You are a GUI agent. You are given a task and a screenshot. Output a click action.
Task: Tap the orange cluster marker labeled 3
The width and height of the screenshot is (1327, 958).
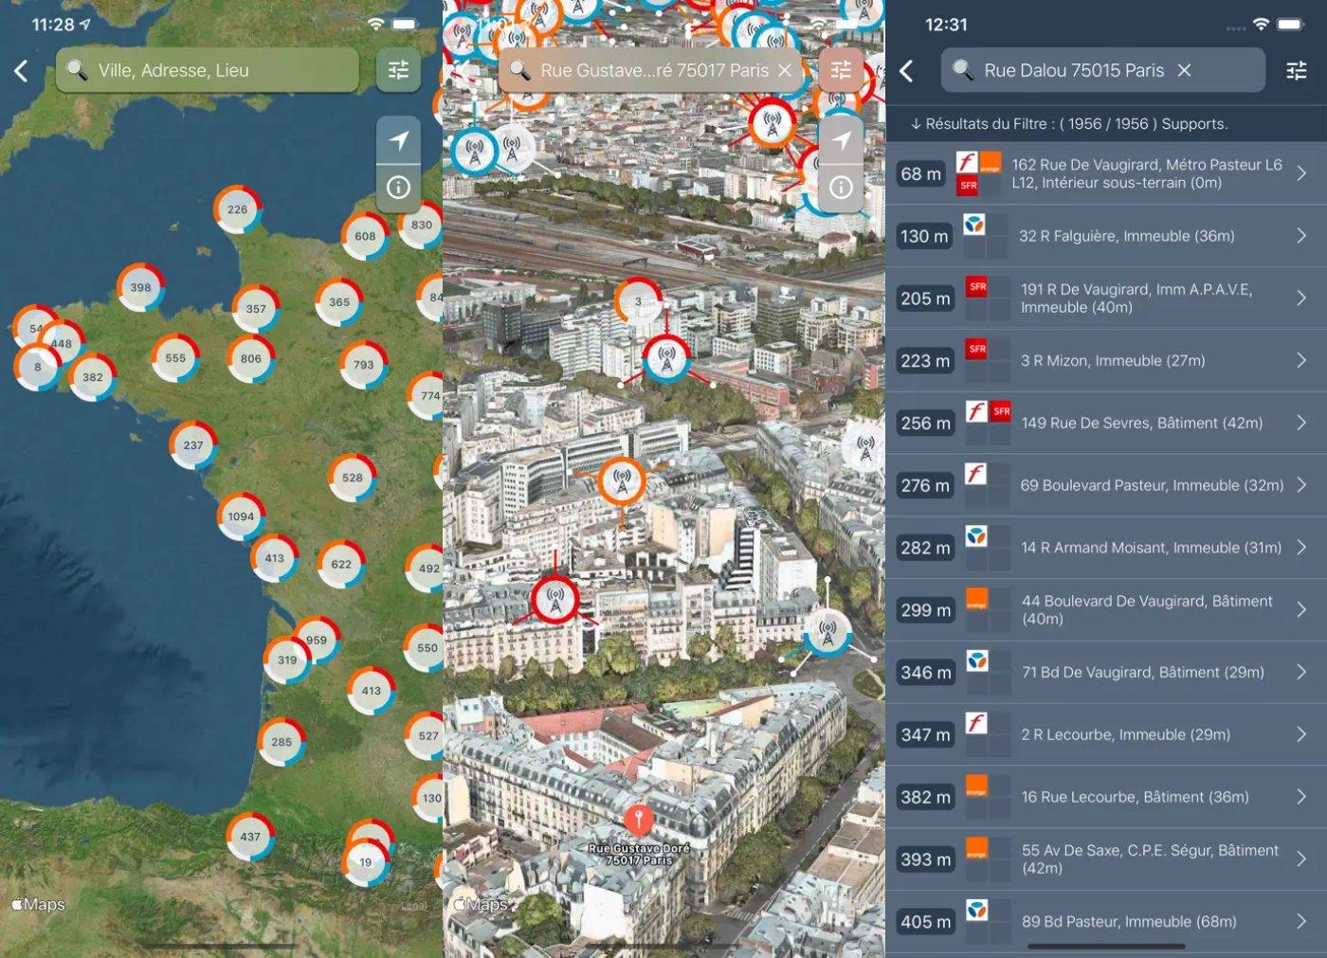tap(638, 301)
